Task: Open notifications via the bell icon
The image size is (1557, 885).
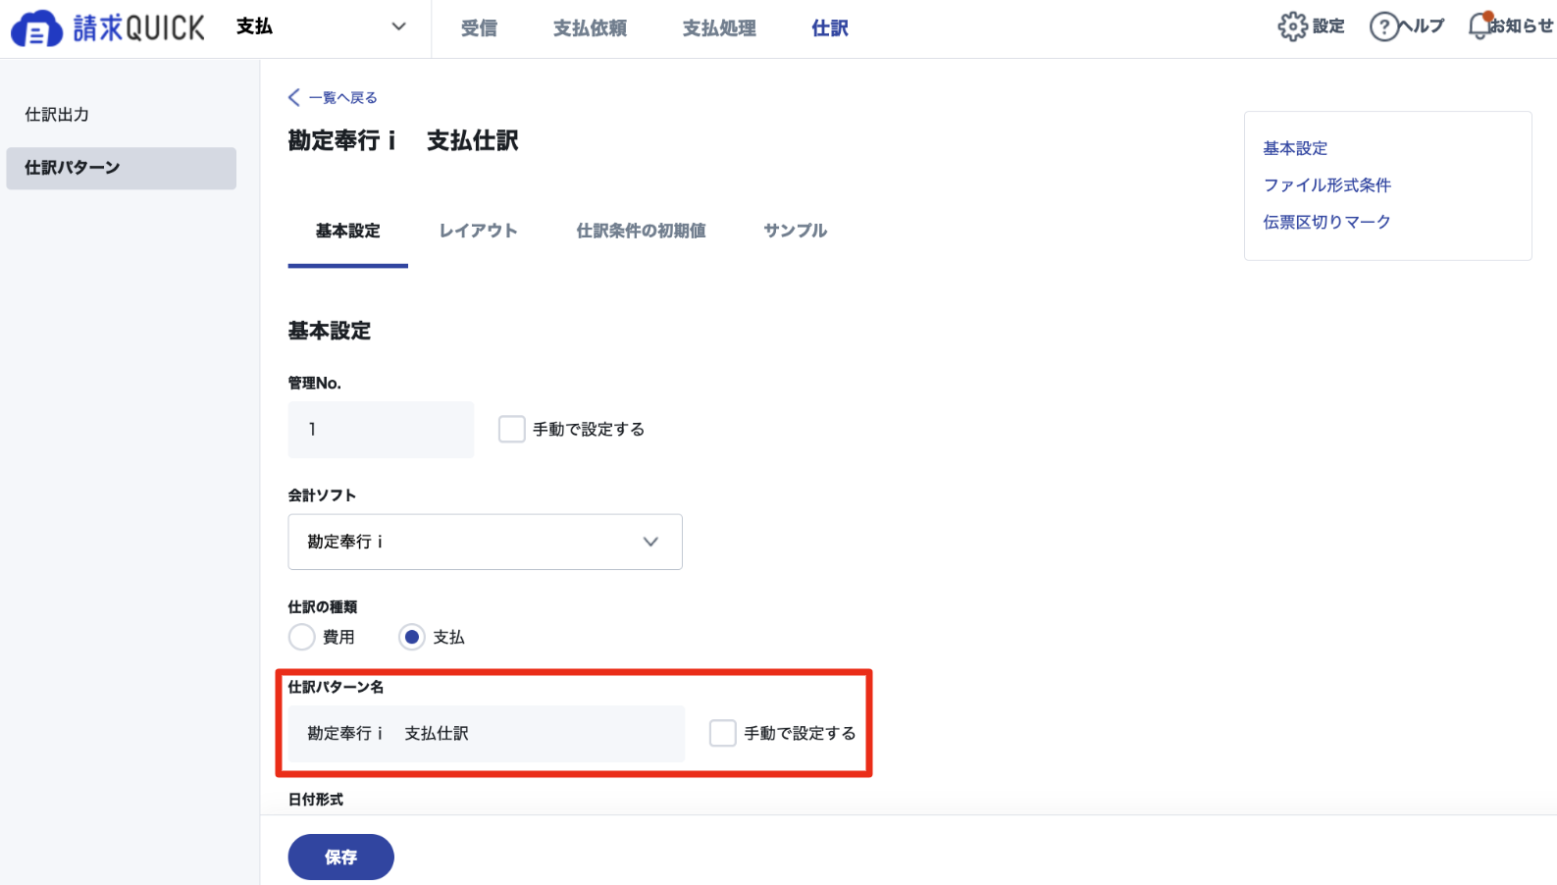Action: pyautogui.click(x=1479, y=26)
